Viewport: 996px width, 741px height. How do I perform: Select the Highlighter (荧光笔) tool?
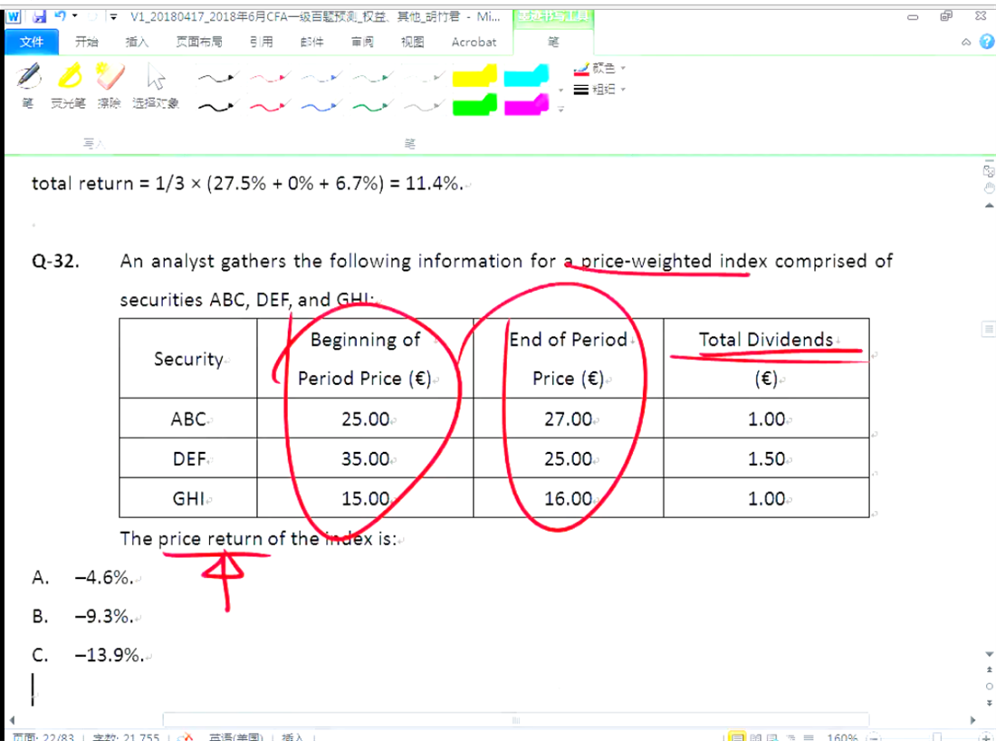pyautogui.click(x=68, y=83)
